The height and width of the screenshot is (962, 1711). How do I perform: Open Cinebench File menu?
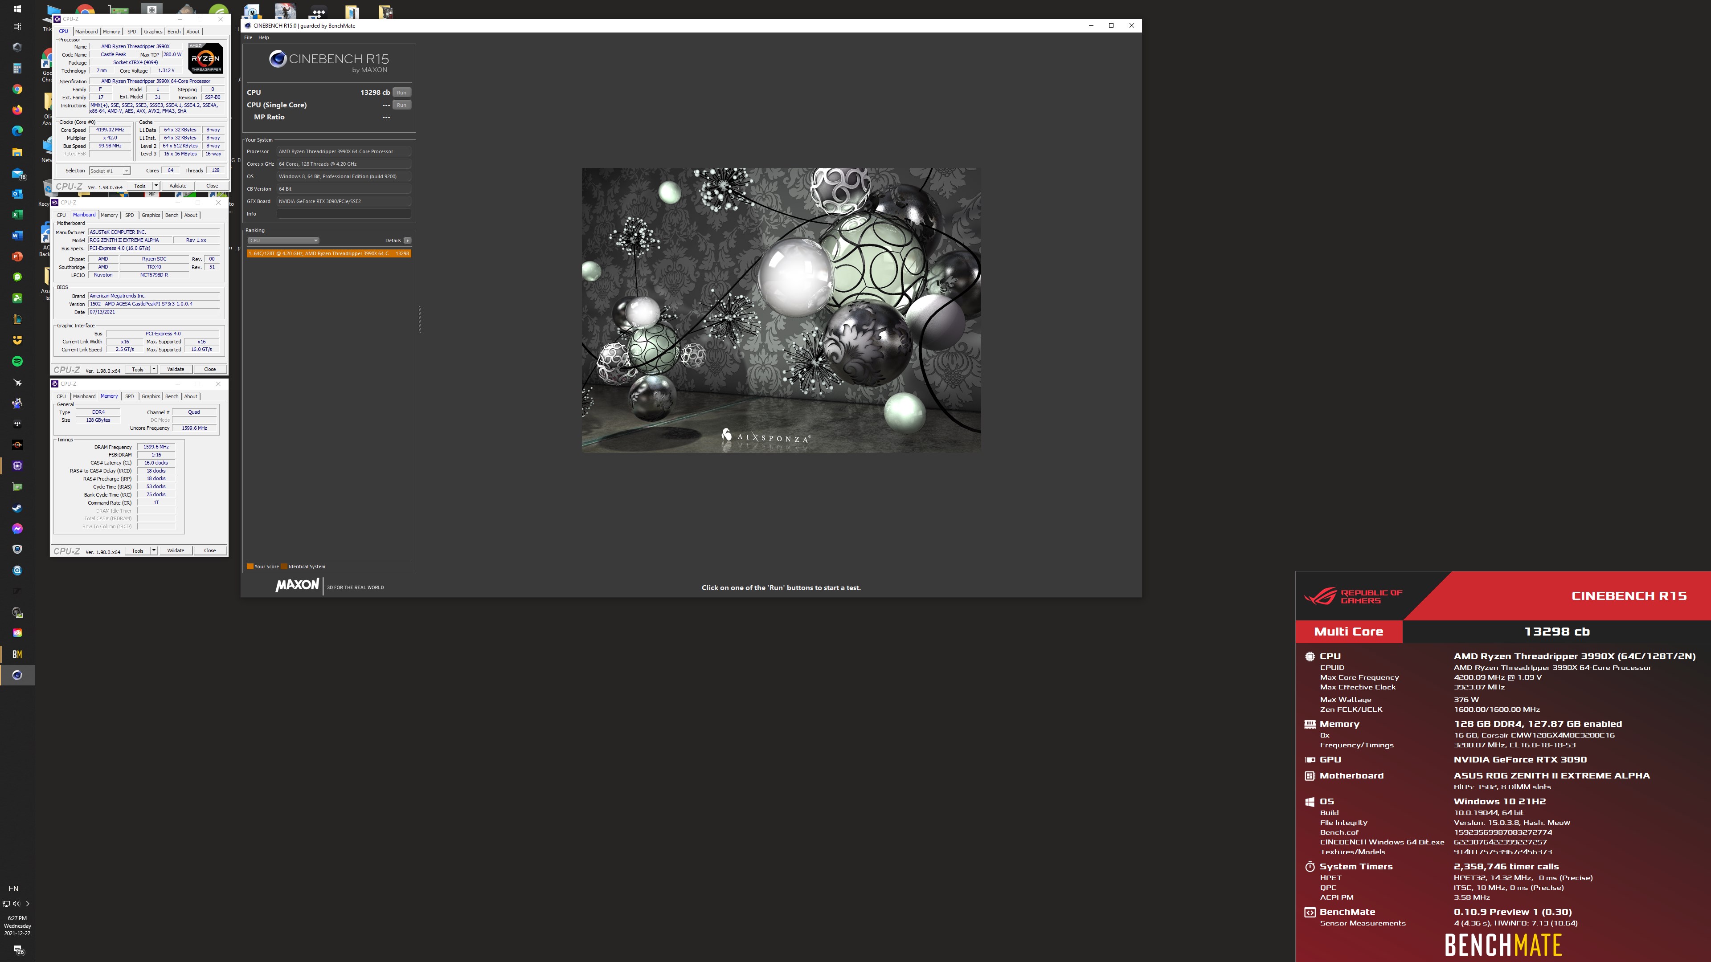[249, 38]
